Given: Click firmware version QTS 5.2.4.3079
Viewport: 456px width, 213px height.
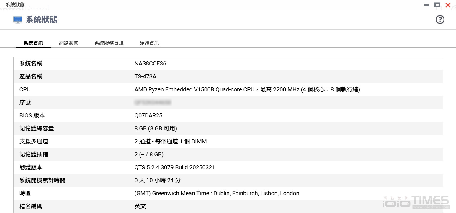Looking at the screenshot, I should pyautogui.click(x=174, y=167).
